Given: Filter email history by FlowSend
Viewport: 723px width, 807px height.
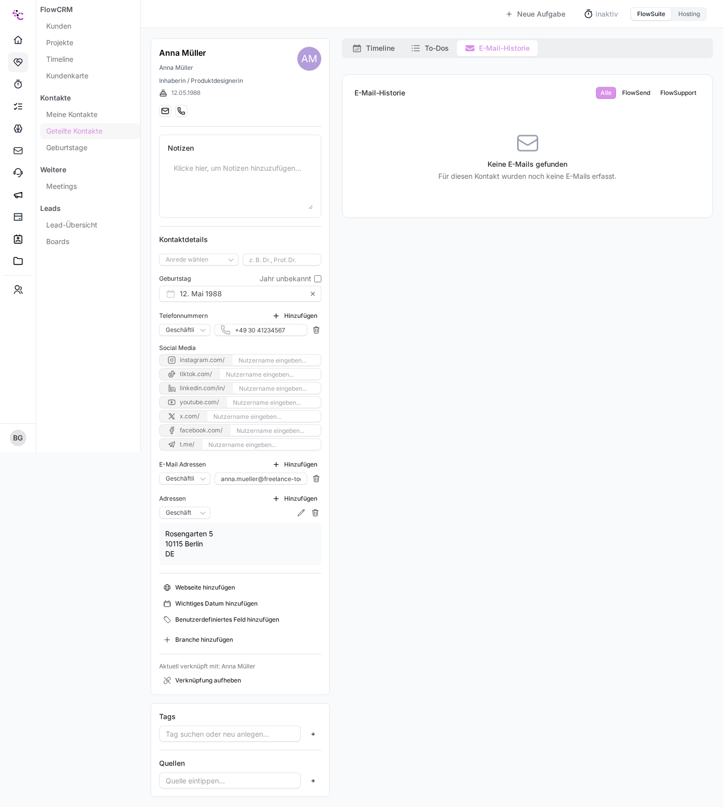Looking at the screenshot, I should tap(636, 93).
